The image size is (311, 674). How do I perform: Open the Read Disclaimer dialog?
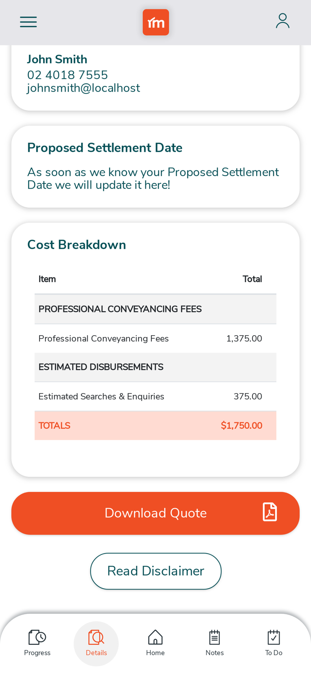point(155,571)
